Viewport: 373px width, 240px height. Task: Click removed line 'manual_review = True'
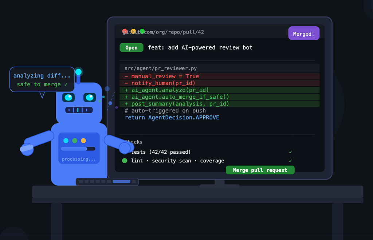(219, 76)
